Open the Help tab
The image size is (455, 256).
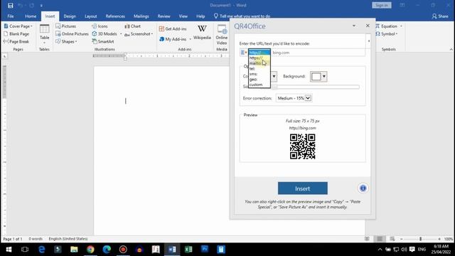point(200,16)
